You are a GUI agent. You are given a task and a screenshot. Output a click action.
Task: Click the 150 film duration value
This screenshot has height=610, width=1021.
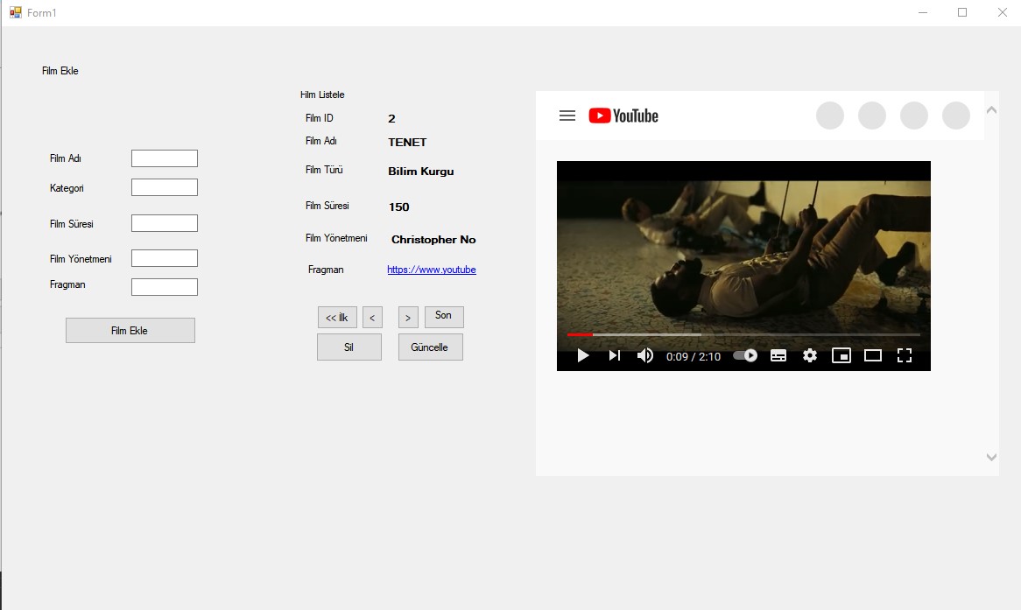399,207
